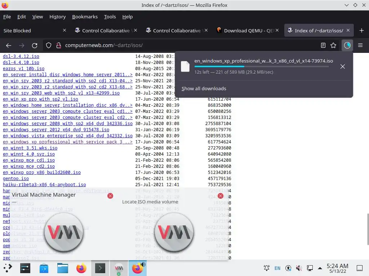Download gentoo.iso
The height and width of the screenshot is (276, 369).
point(16,178)
